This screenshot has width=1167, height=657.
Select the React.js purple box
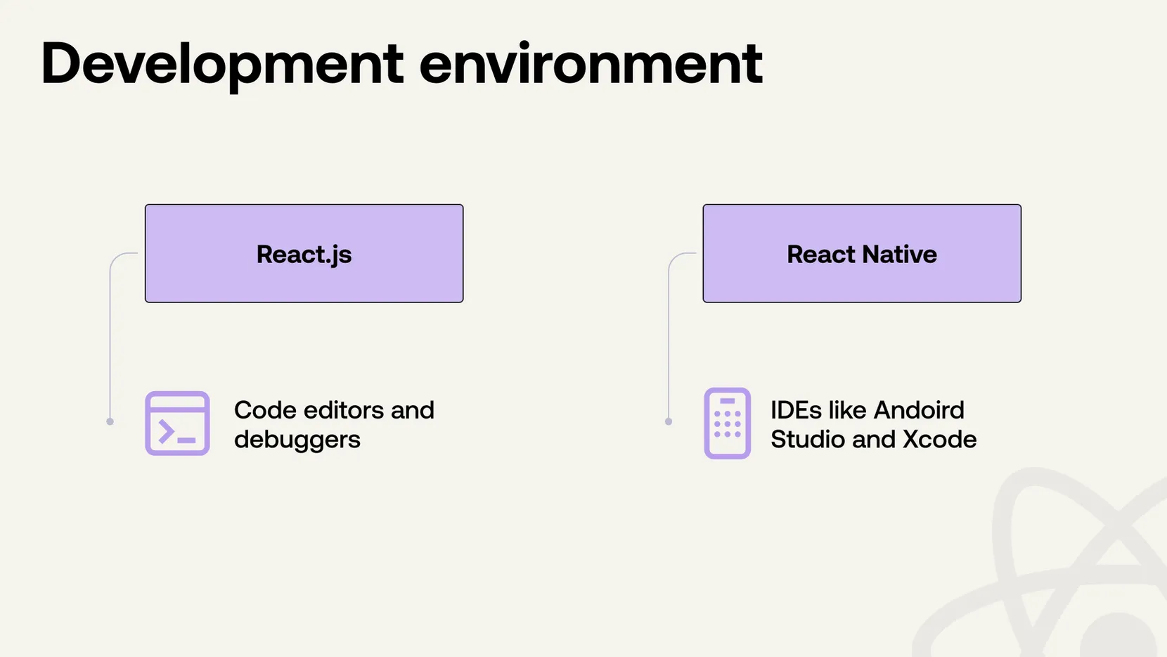[304, 253]
